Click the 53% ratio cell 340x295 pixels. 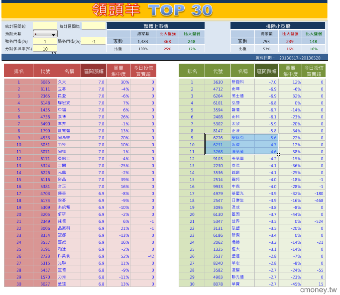coord(266,49)
